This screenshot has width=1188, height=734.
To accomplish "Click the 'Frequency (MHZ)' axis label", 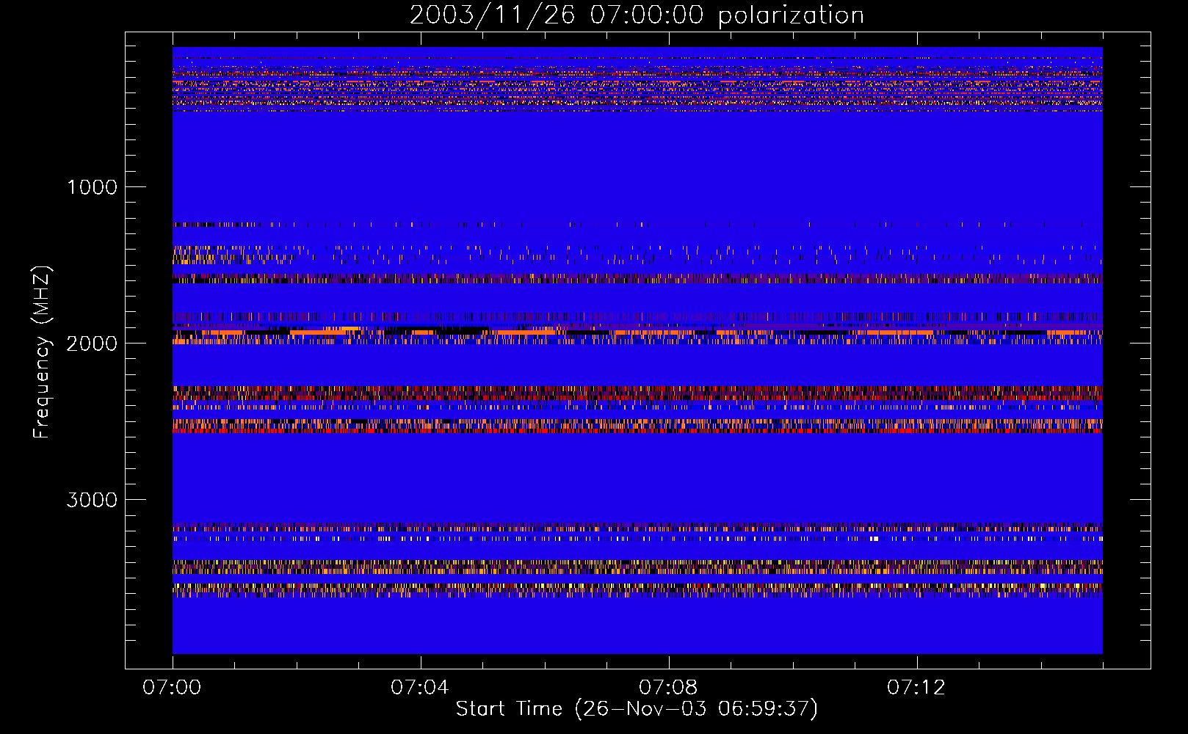I will tap(42, 352).
